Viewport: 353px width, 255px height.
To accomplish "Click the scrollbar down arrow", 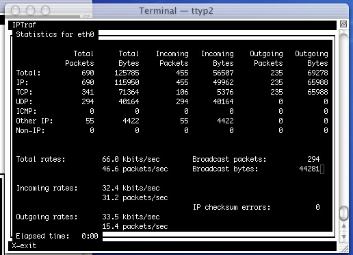I will [343, 237].
